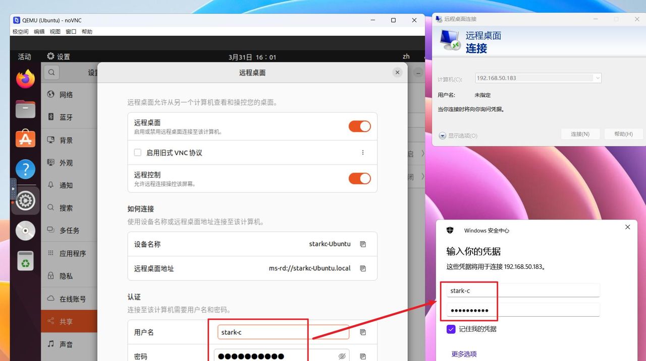Select 应用程序 in Settings sidebar

(x=69, y=253)
